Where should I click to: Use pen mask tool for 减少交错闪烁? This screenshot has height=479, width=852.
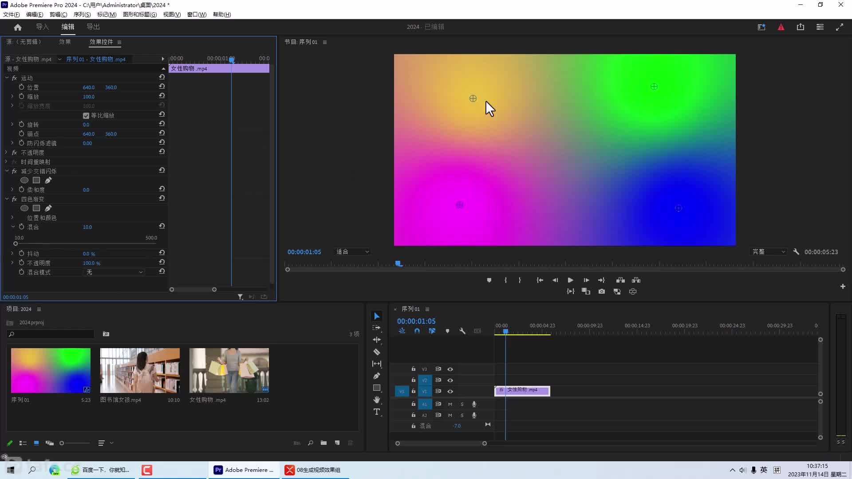click(48, 180)
